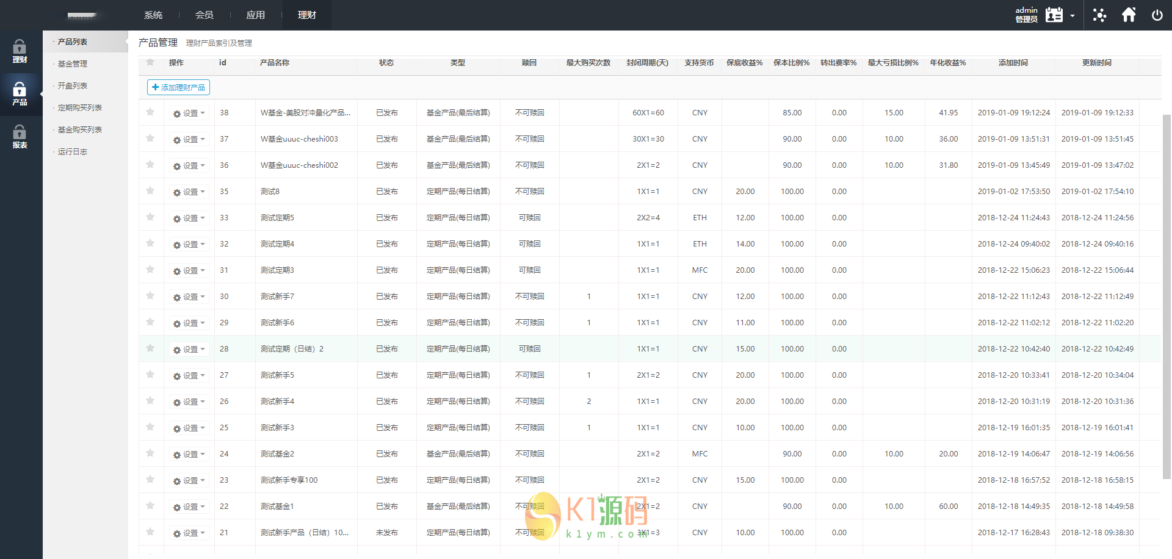Open 设置 dropdown for product id 37
Viewport: 1172px width, 559px height.
pyautogui.click(x=189, y=140)
